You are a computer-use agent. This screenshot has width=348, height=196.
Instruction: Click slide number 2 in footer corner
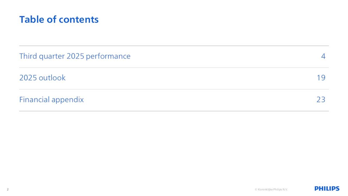tap(7, 189)
